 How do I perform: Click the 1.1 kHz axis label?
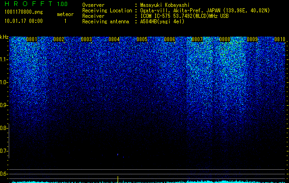(4, 59)
